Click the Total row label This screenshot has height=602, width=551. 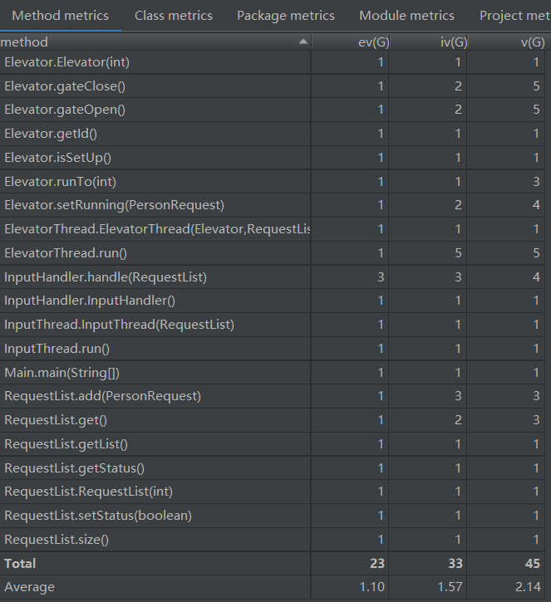coord(20,563)
